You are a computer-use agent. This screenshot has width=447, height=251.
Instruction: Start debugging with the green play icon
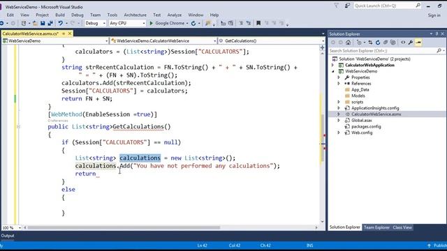(152, 23)
